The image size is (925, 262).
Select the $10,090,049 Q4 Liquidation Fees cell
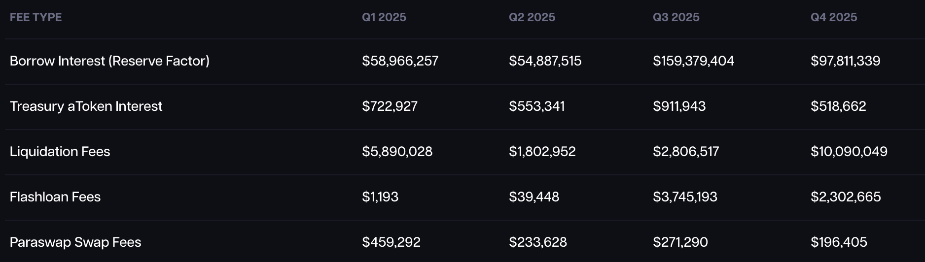pos(849,152)
